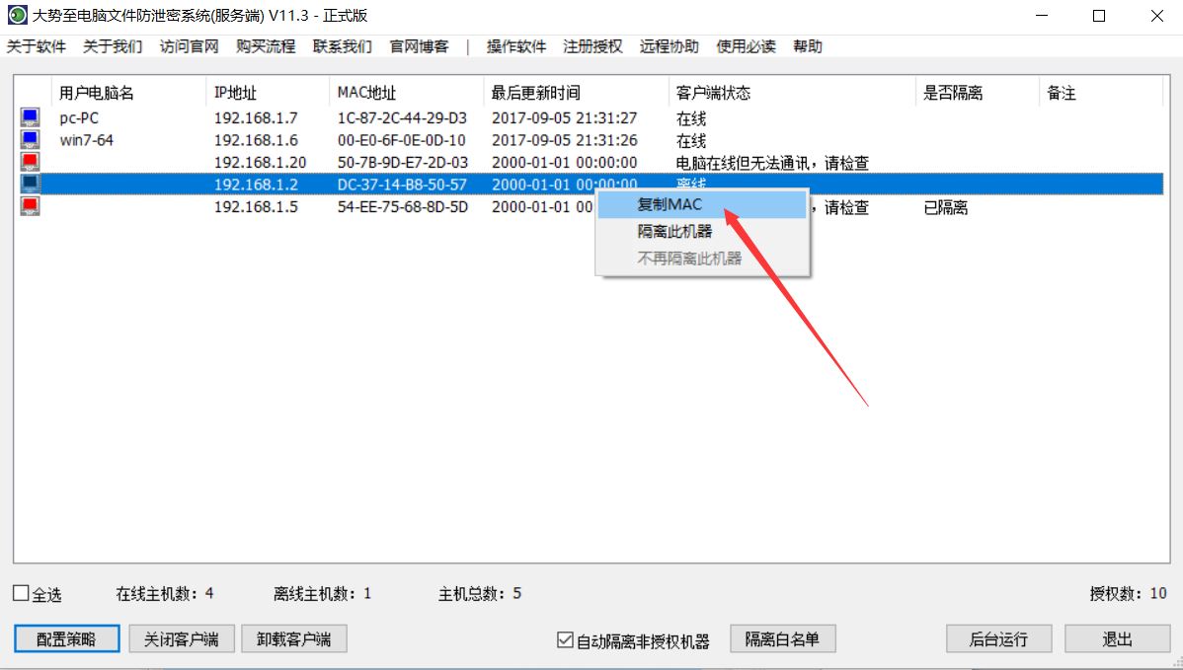点击配置策略按钮
1183x670 pixels.
click(65, 638)
